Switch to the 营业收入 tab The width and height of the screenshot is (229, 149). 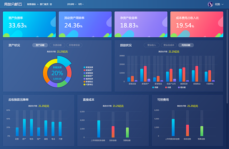pyautogui.click(x=152, y=45)
